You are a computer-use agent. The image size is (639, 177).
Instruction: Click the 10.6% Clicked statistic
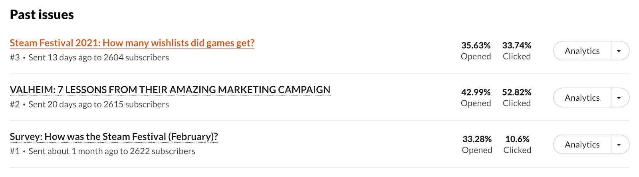click(x=517, y=139)
